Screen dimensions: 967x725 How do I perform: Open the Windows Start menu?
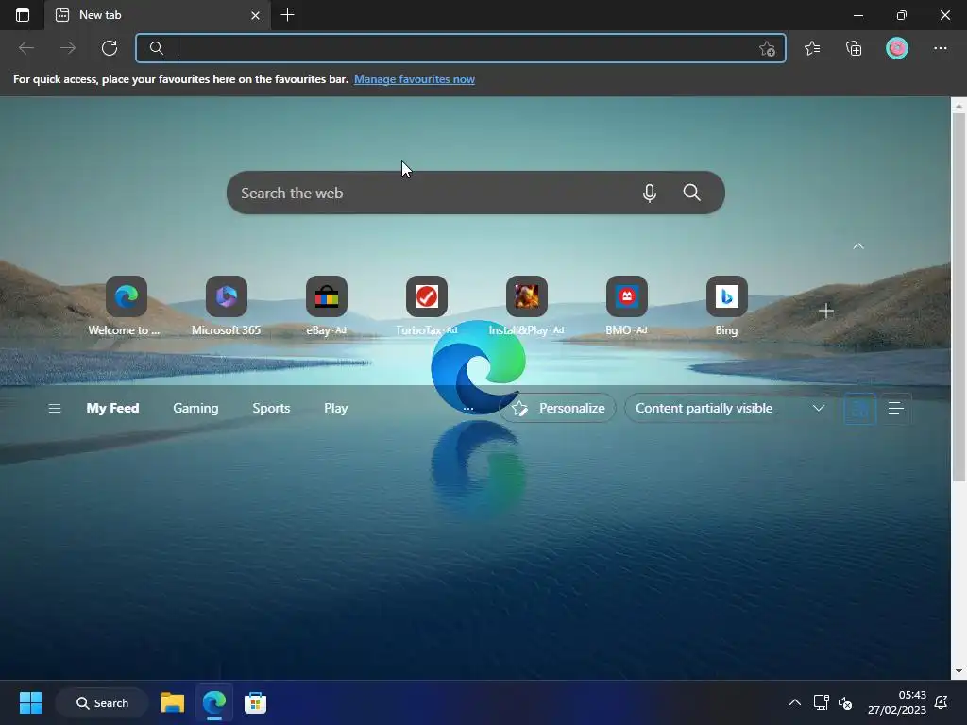coord(30,702)
